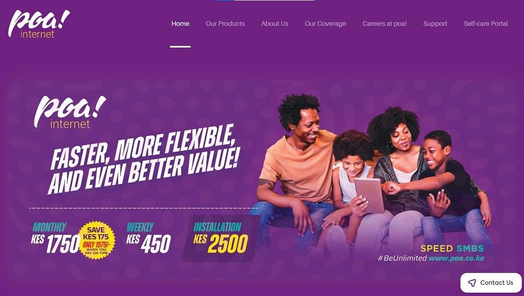Image resolution: width=524 pixels, height=296 pixels.
Task: Click the Contact Us button
Action: pos(491,283)
